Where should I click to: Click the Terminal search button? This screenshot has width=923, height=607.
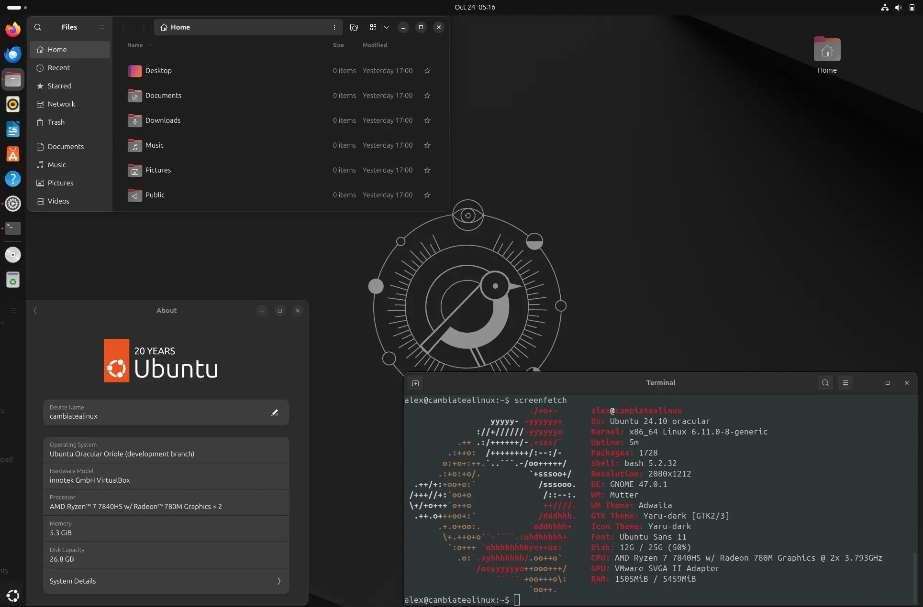(825, 383)
